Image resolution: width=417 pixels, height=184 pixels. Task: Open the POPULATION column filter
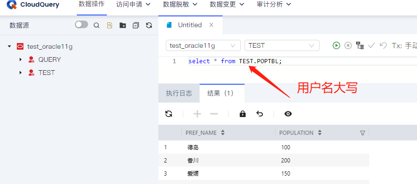pos(362,133)
